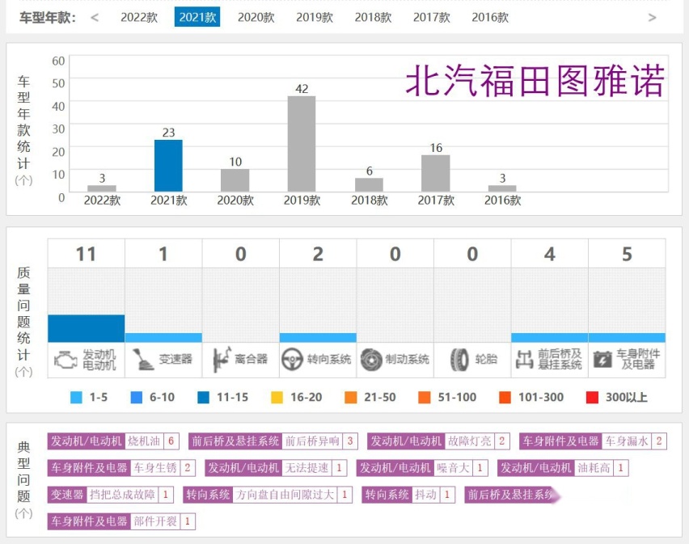The image size is (689, 544).
Task: Click the brake disc (制动系统) icon
Action: point(371,360)
